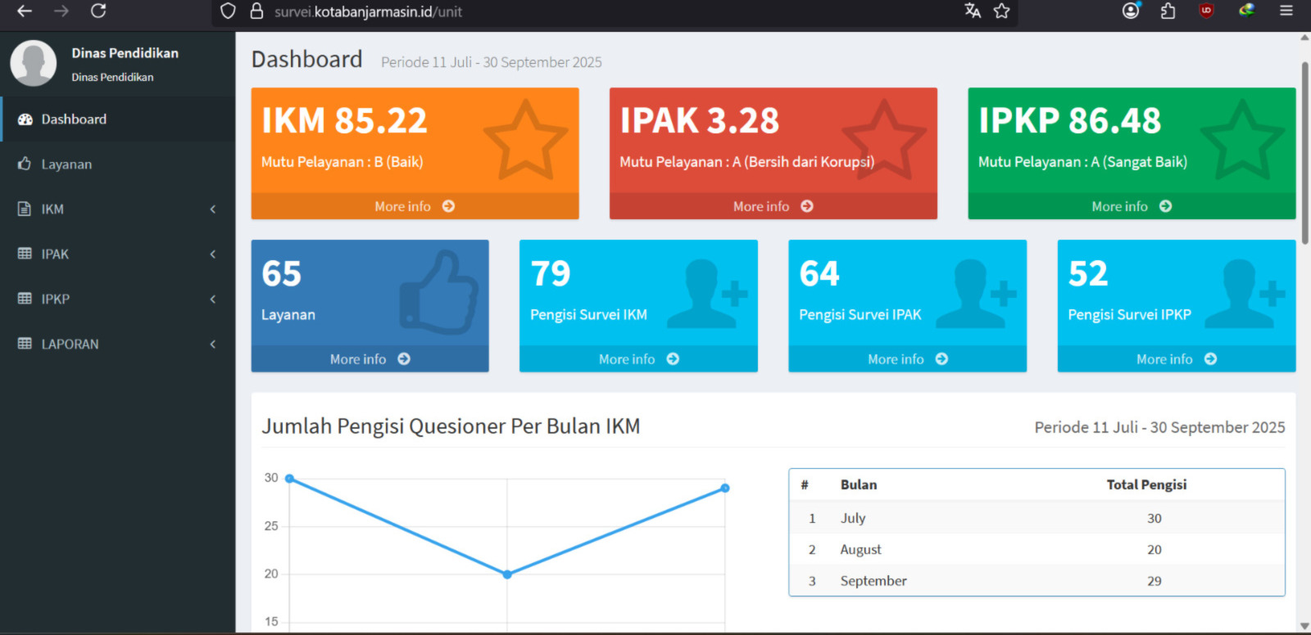Viewport: 1311px width, 635px height.
Task: Open More info under IPAK 3.28
Action: point(773,206)
